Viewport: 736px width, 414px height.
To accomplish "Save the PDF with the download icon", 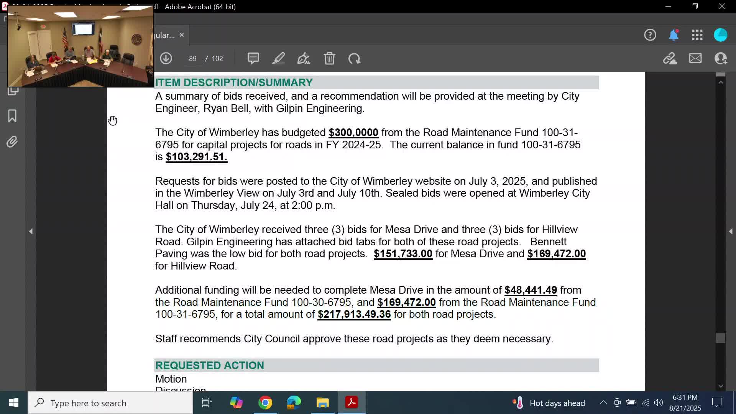I will click(166, 58).
